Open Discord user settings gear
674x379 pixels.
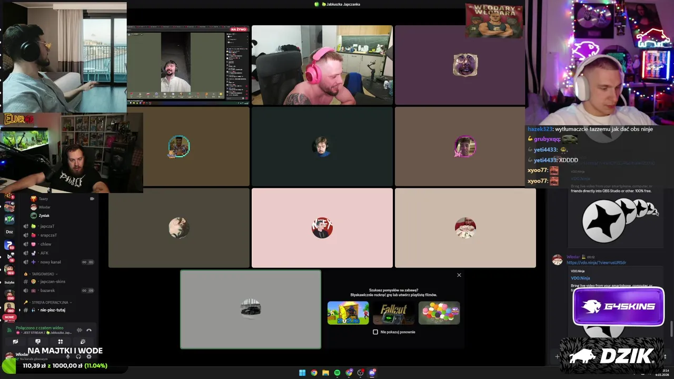tap(89, 356)
